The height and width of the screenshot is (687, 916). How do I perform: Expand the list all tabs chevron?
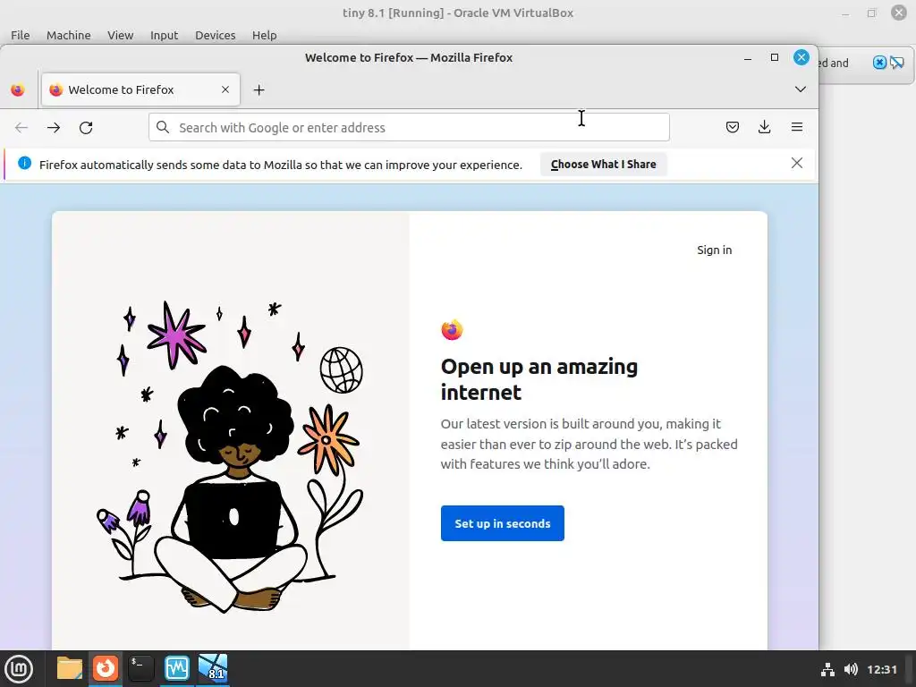click(x=801, y=89)
